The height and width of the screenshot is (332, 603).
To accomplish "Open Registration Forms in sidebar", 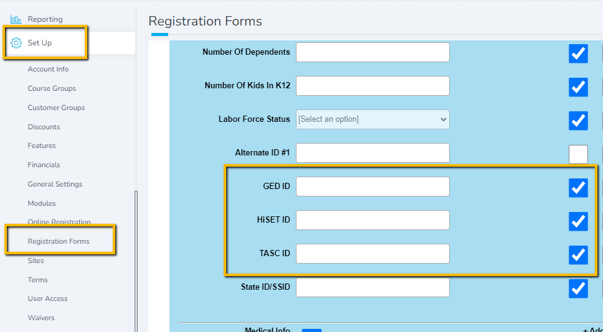I will coord(59,241).
